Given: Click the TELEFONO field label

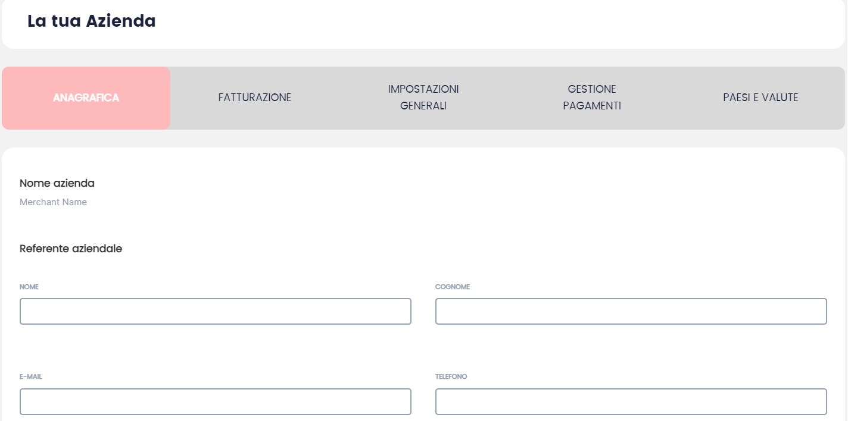Looking at the screenshot, I should pos(451,377).
